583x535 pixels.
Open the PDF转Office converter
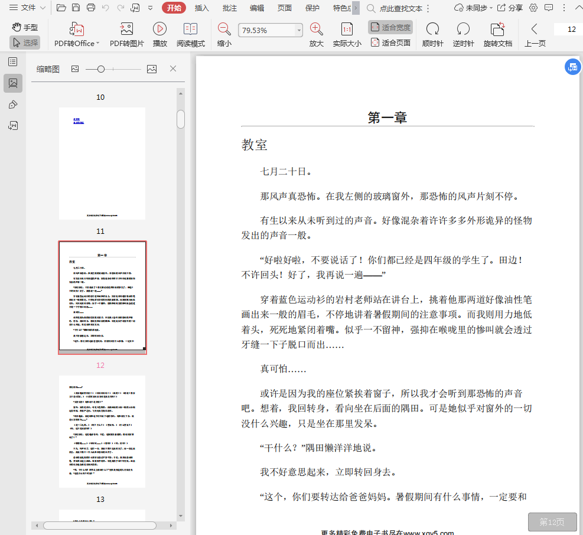tap(77, 35)
